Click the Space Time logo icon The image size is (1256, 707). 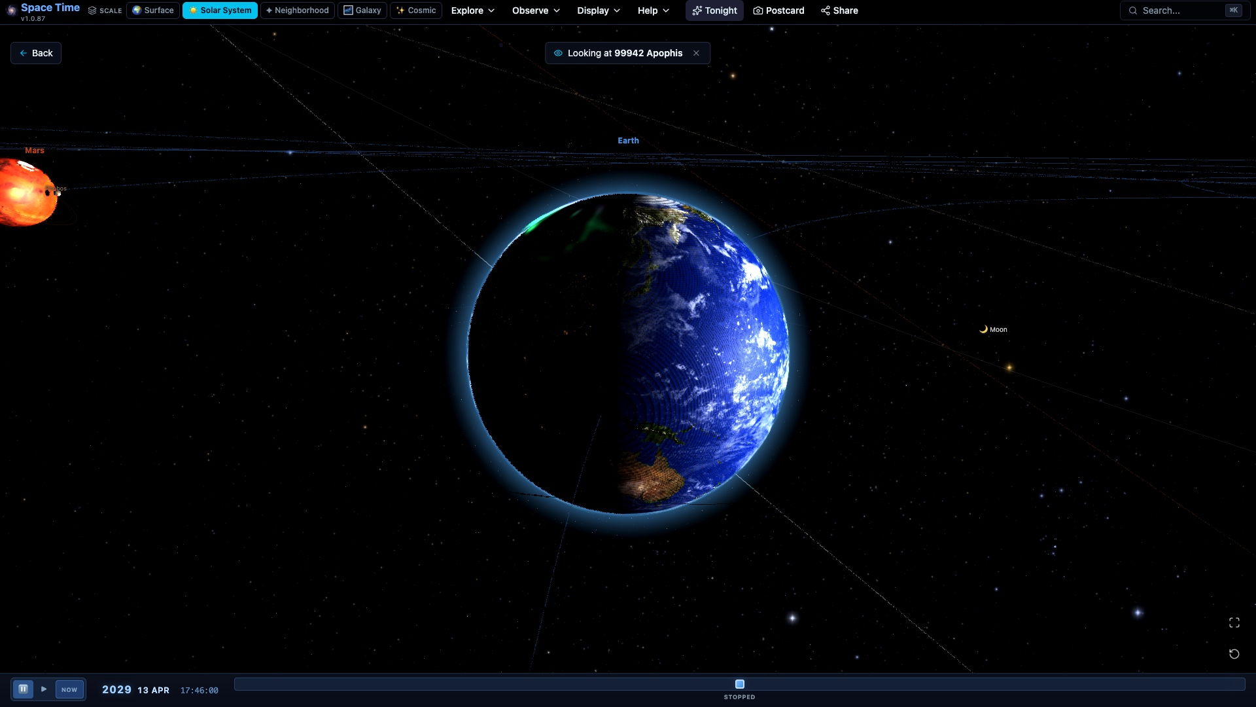click(11, 10)
